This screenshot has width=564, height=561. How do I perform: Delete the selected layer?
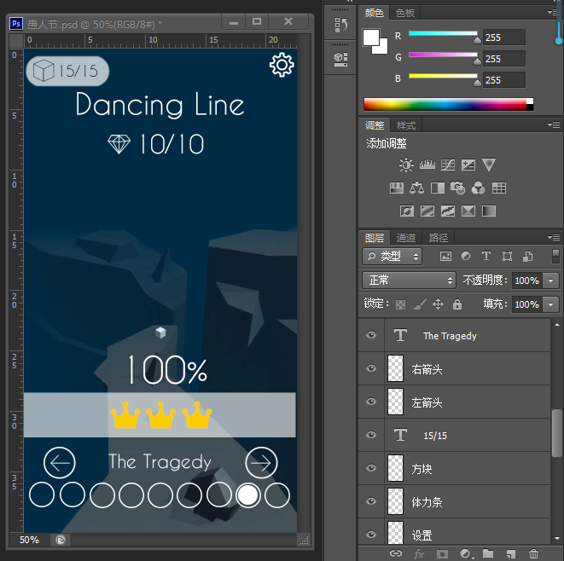pos(534,554)
